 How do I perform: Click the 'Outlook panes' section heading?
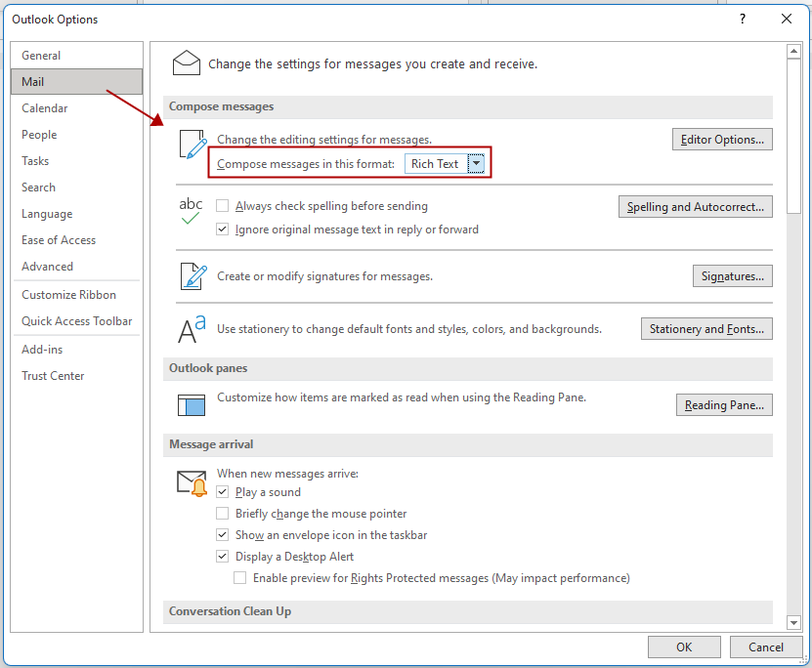tap(208, 368)
